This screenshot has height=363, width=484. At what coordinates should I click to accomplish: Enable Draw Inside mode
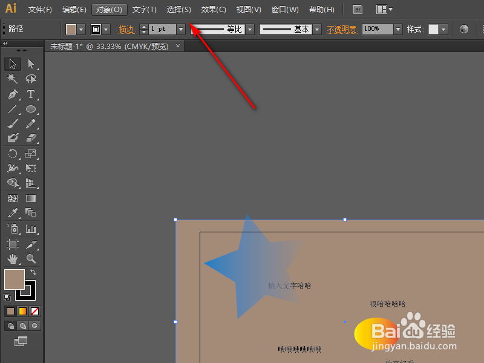click(x=34, y=326)
